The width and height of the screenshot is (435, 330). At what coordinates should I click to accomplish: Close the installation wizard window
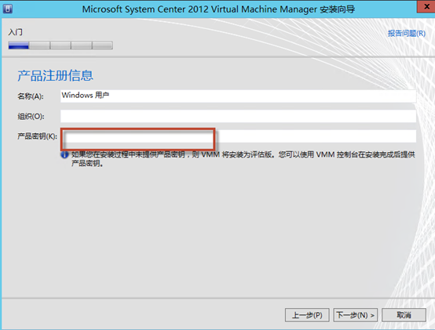point(426,6)
